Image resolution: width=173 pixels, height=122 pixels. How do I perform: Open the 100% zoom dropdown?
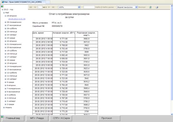tap(79, 7)
